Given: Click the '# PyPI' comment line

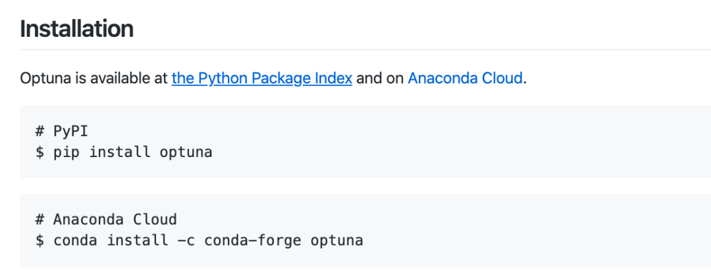Looking at the screenshot, I should click(x=63, y=131).
